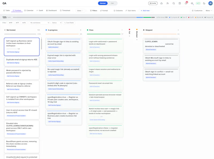Click Permissions tag on BoardShare card
The width and height of the screenshot is (214, 159).
(16, 150)
